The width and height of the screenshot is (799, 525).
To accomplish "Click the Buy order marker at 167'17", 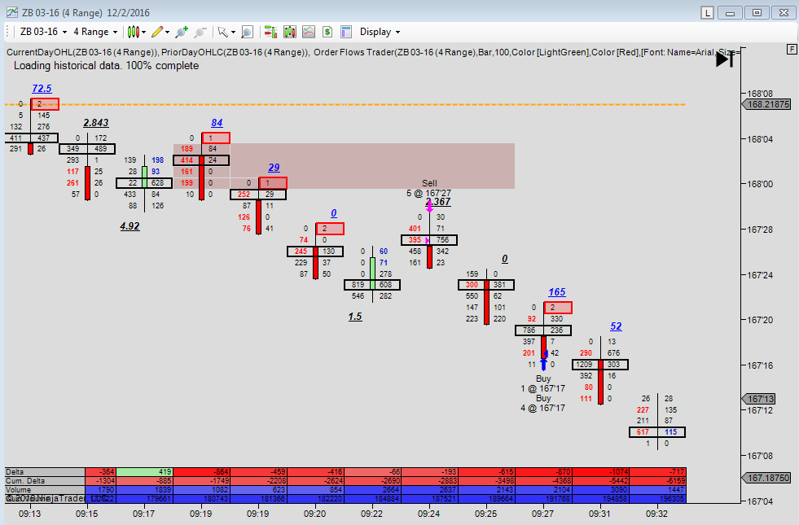I will [x=543, y=364].
